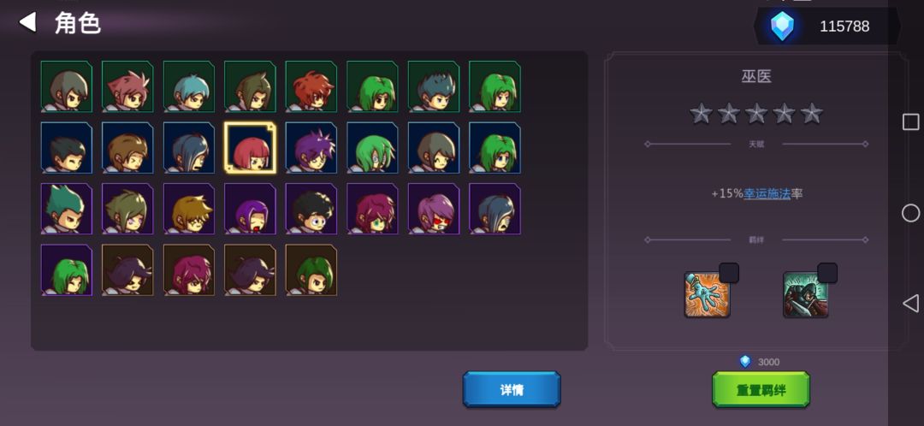Tap the Android recent apps square button
Screen dimensions: 924x426
910,122
